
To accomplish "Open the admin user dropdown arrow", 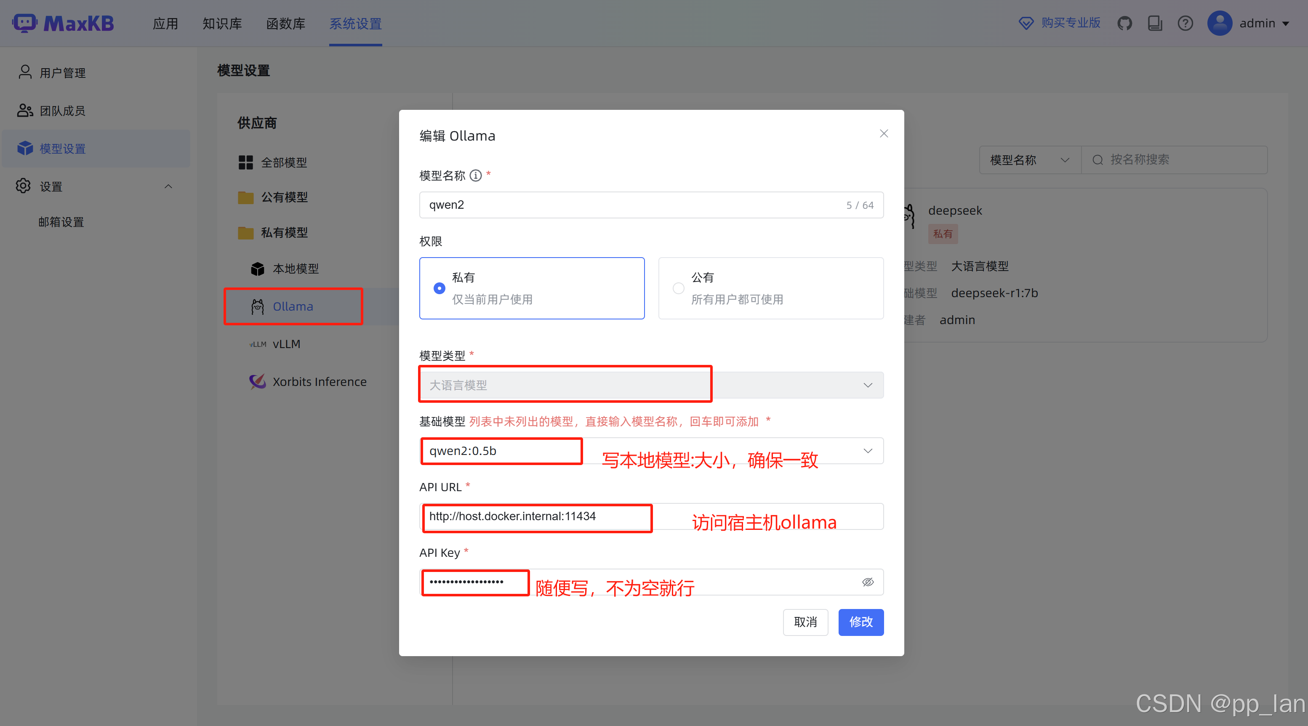I will tap(1286, 23).
